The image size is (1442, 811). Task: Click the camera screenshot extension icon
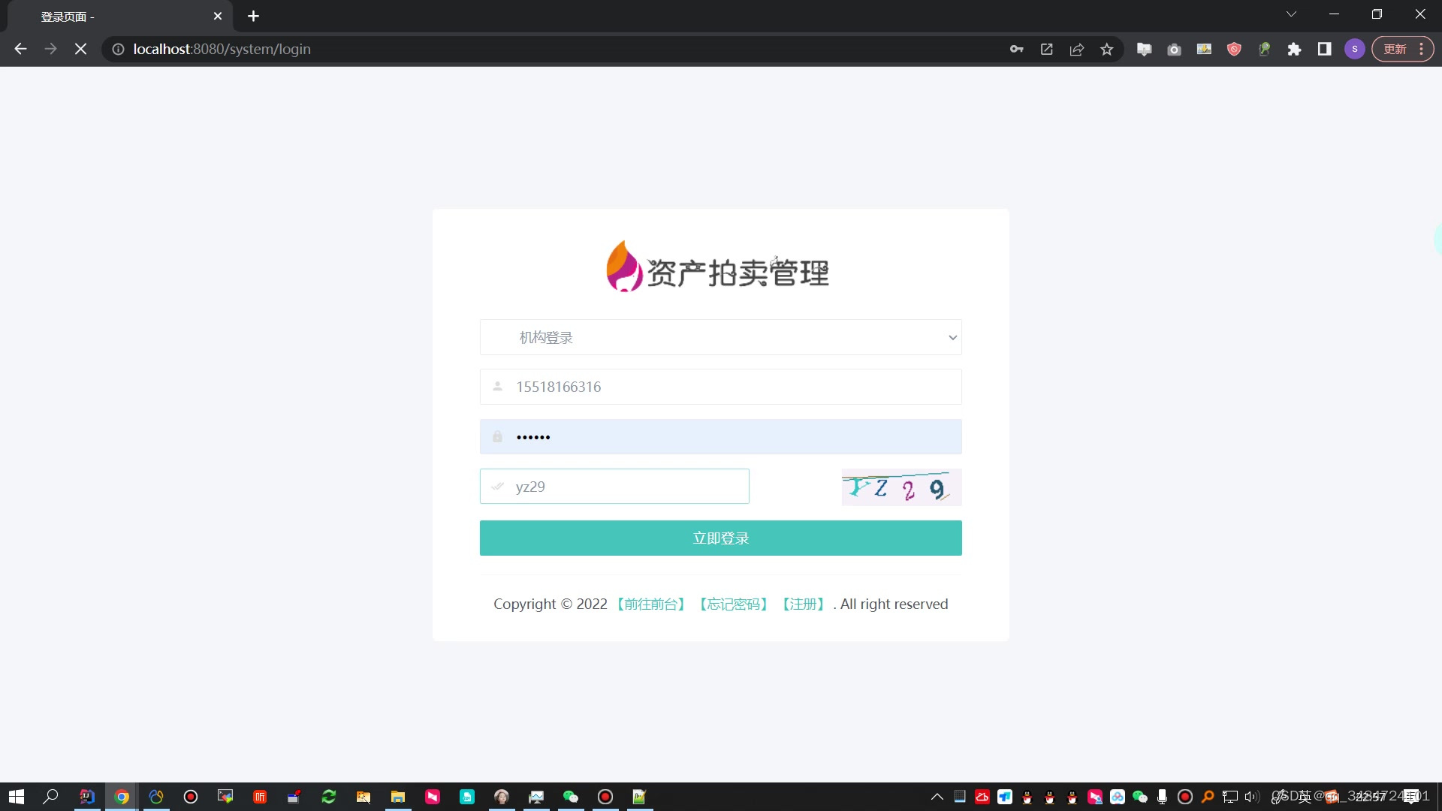(x=1174, y=49)
